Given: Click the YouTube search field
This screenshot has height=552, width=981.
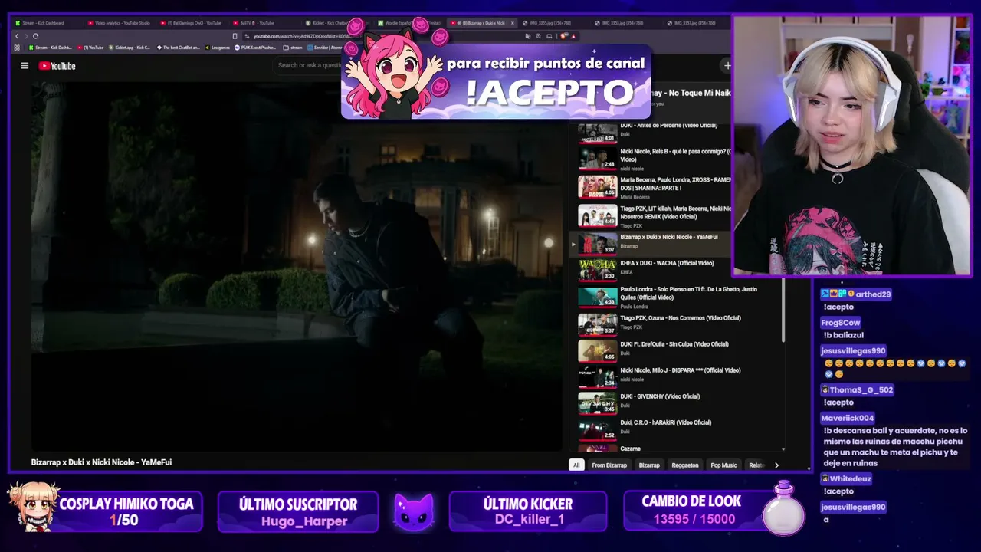Looking at the screenshot, I should (x=310, y=66).
